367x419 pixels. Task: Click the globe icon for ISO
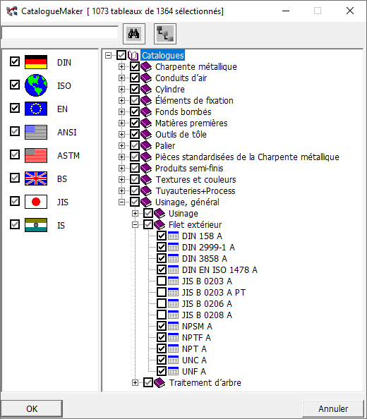click(x=36, y=85)
